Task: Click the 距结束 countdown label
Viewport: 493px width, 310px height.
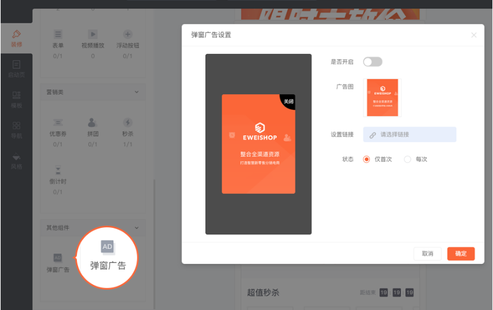Action: [x=367, y=293]
